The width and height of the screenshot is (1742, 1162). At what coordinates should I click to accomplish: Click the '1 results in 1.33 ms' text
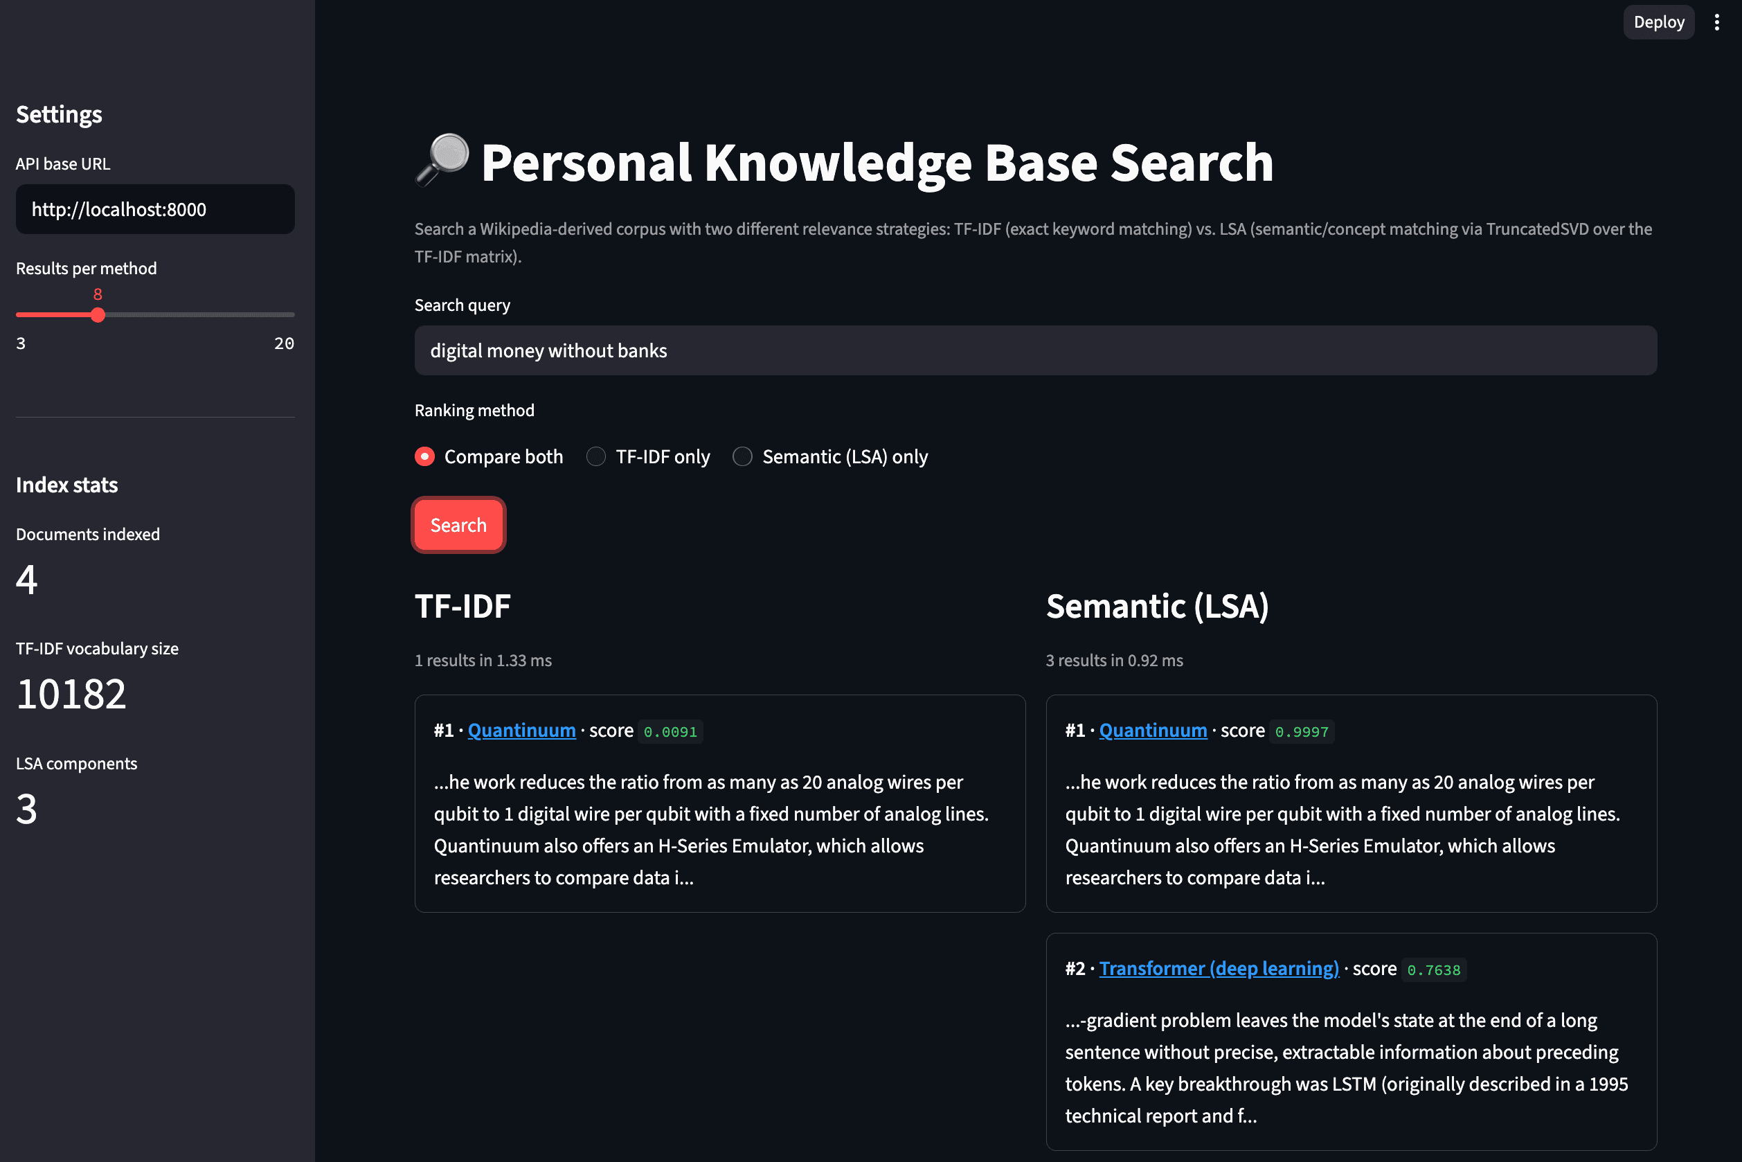coord(483,661)
